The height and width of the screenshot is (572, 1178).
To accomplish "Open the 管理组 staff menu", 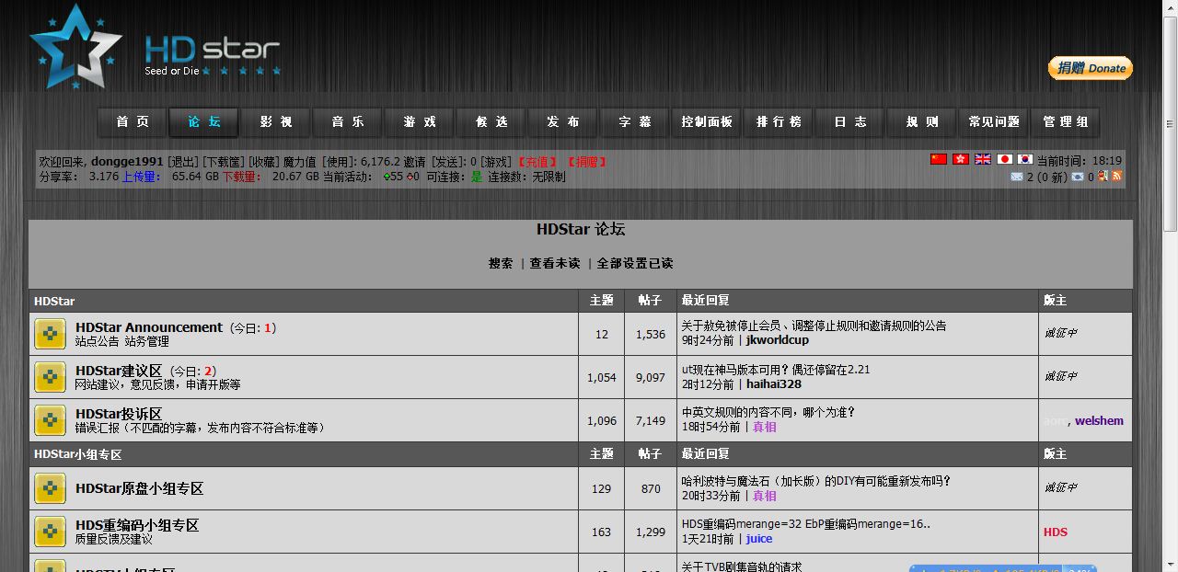I will point(1066,122).
